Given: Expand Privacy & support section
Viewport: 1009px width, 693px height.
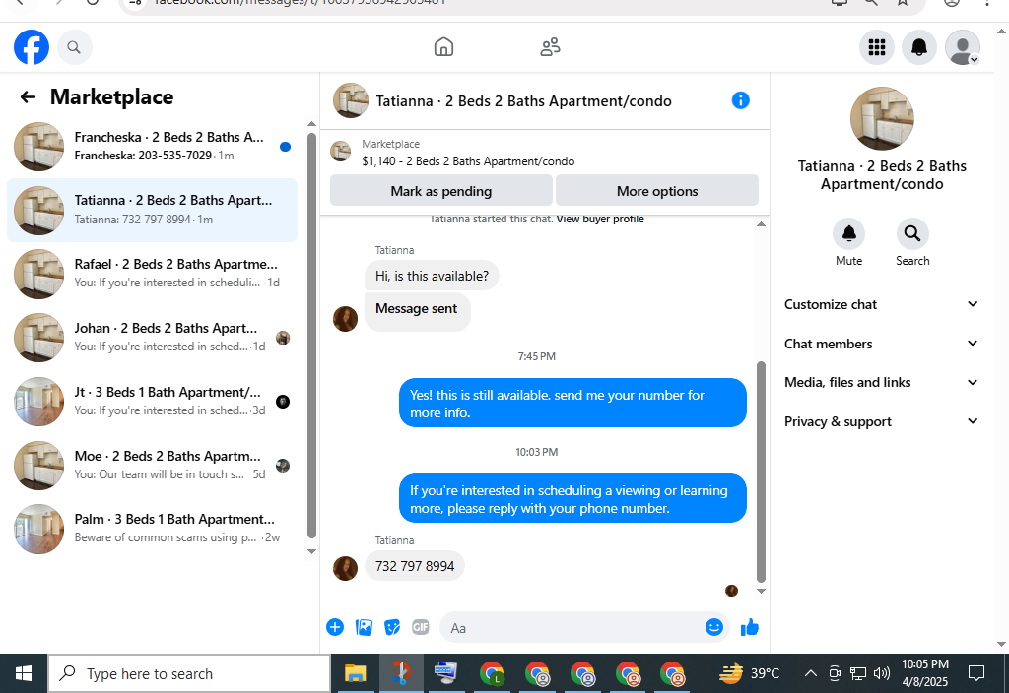Looking at the screenshot, I should [x=881, y=421].
